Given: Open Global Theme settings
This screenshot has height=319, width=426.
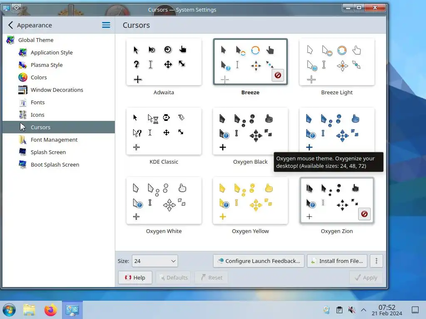Looking at the screenshot, I should (x=58, y=40).
